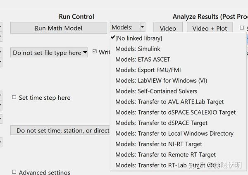Choose Transfer to dSPACE SCALEXIO Target
248x175 pixels.
pos(176,113)
